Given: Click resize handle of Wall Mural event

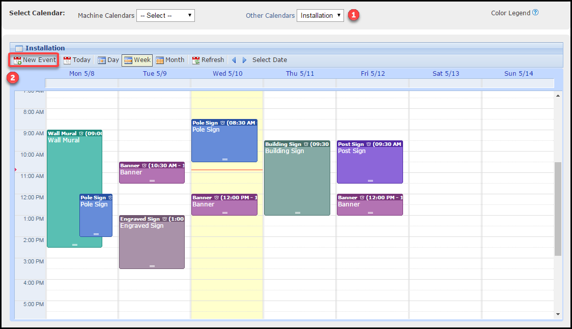Looking at the screenshot, I should pos(75,245).
